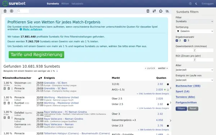
Task: Click the Ereignis sort arrows in table header
Action: [40, 78]
